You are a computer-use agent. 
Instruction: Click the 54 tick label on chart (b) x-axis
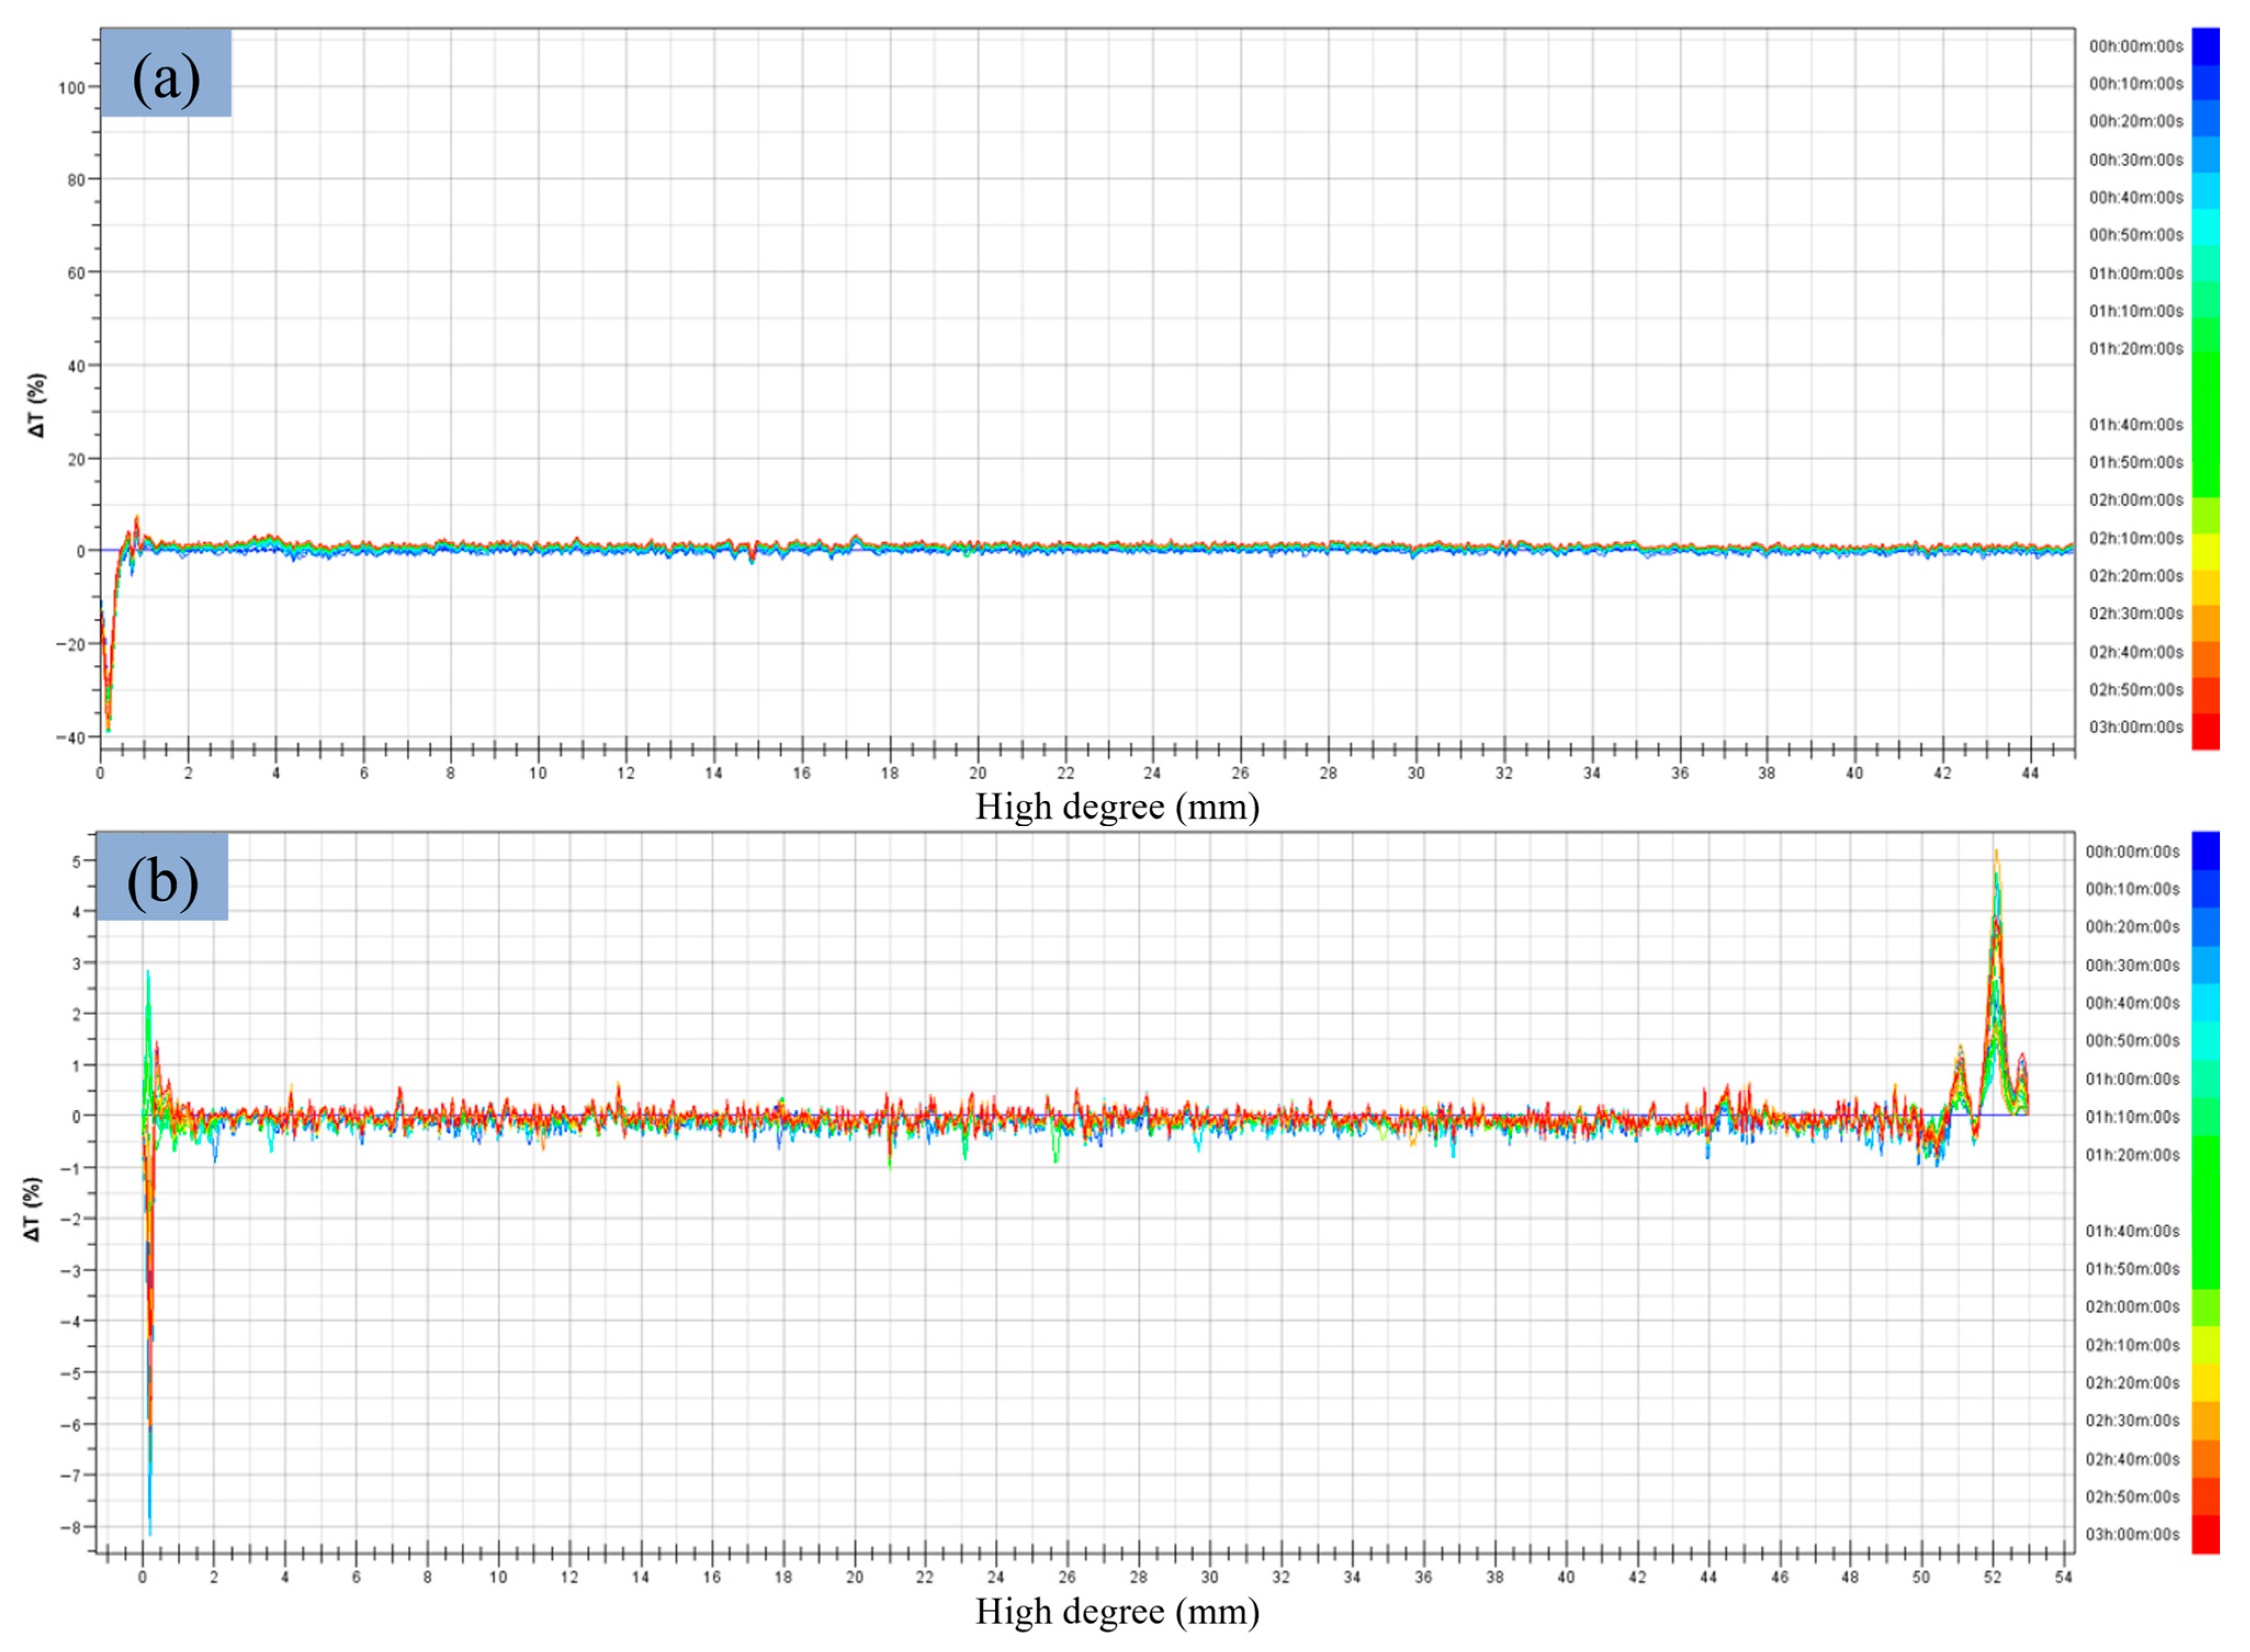[x=2063, y=1577]
